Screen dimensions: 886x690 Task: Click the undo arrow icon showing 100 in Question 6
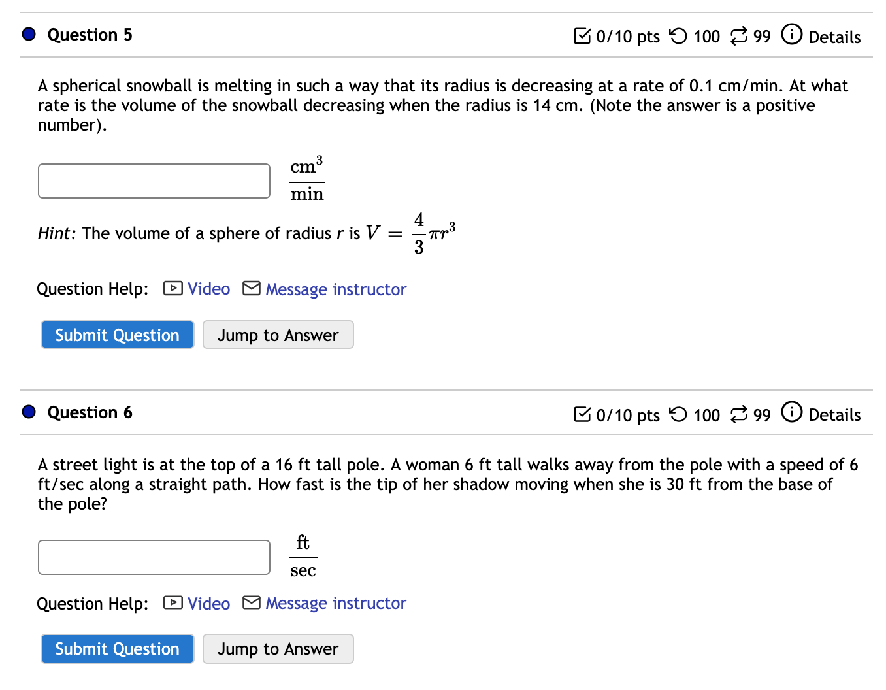(679, 414)
